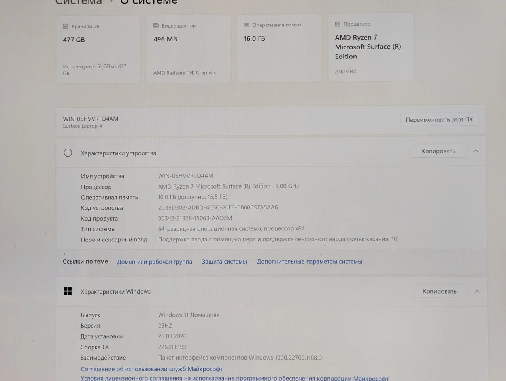This screenshot has height=381, width=506.
Task: Click the 16,0 ГБ (доступно: 15,5 ГБ) value
Action: 193,197
